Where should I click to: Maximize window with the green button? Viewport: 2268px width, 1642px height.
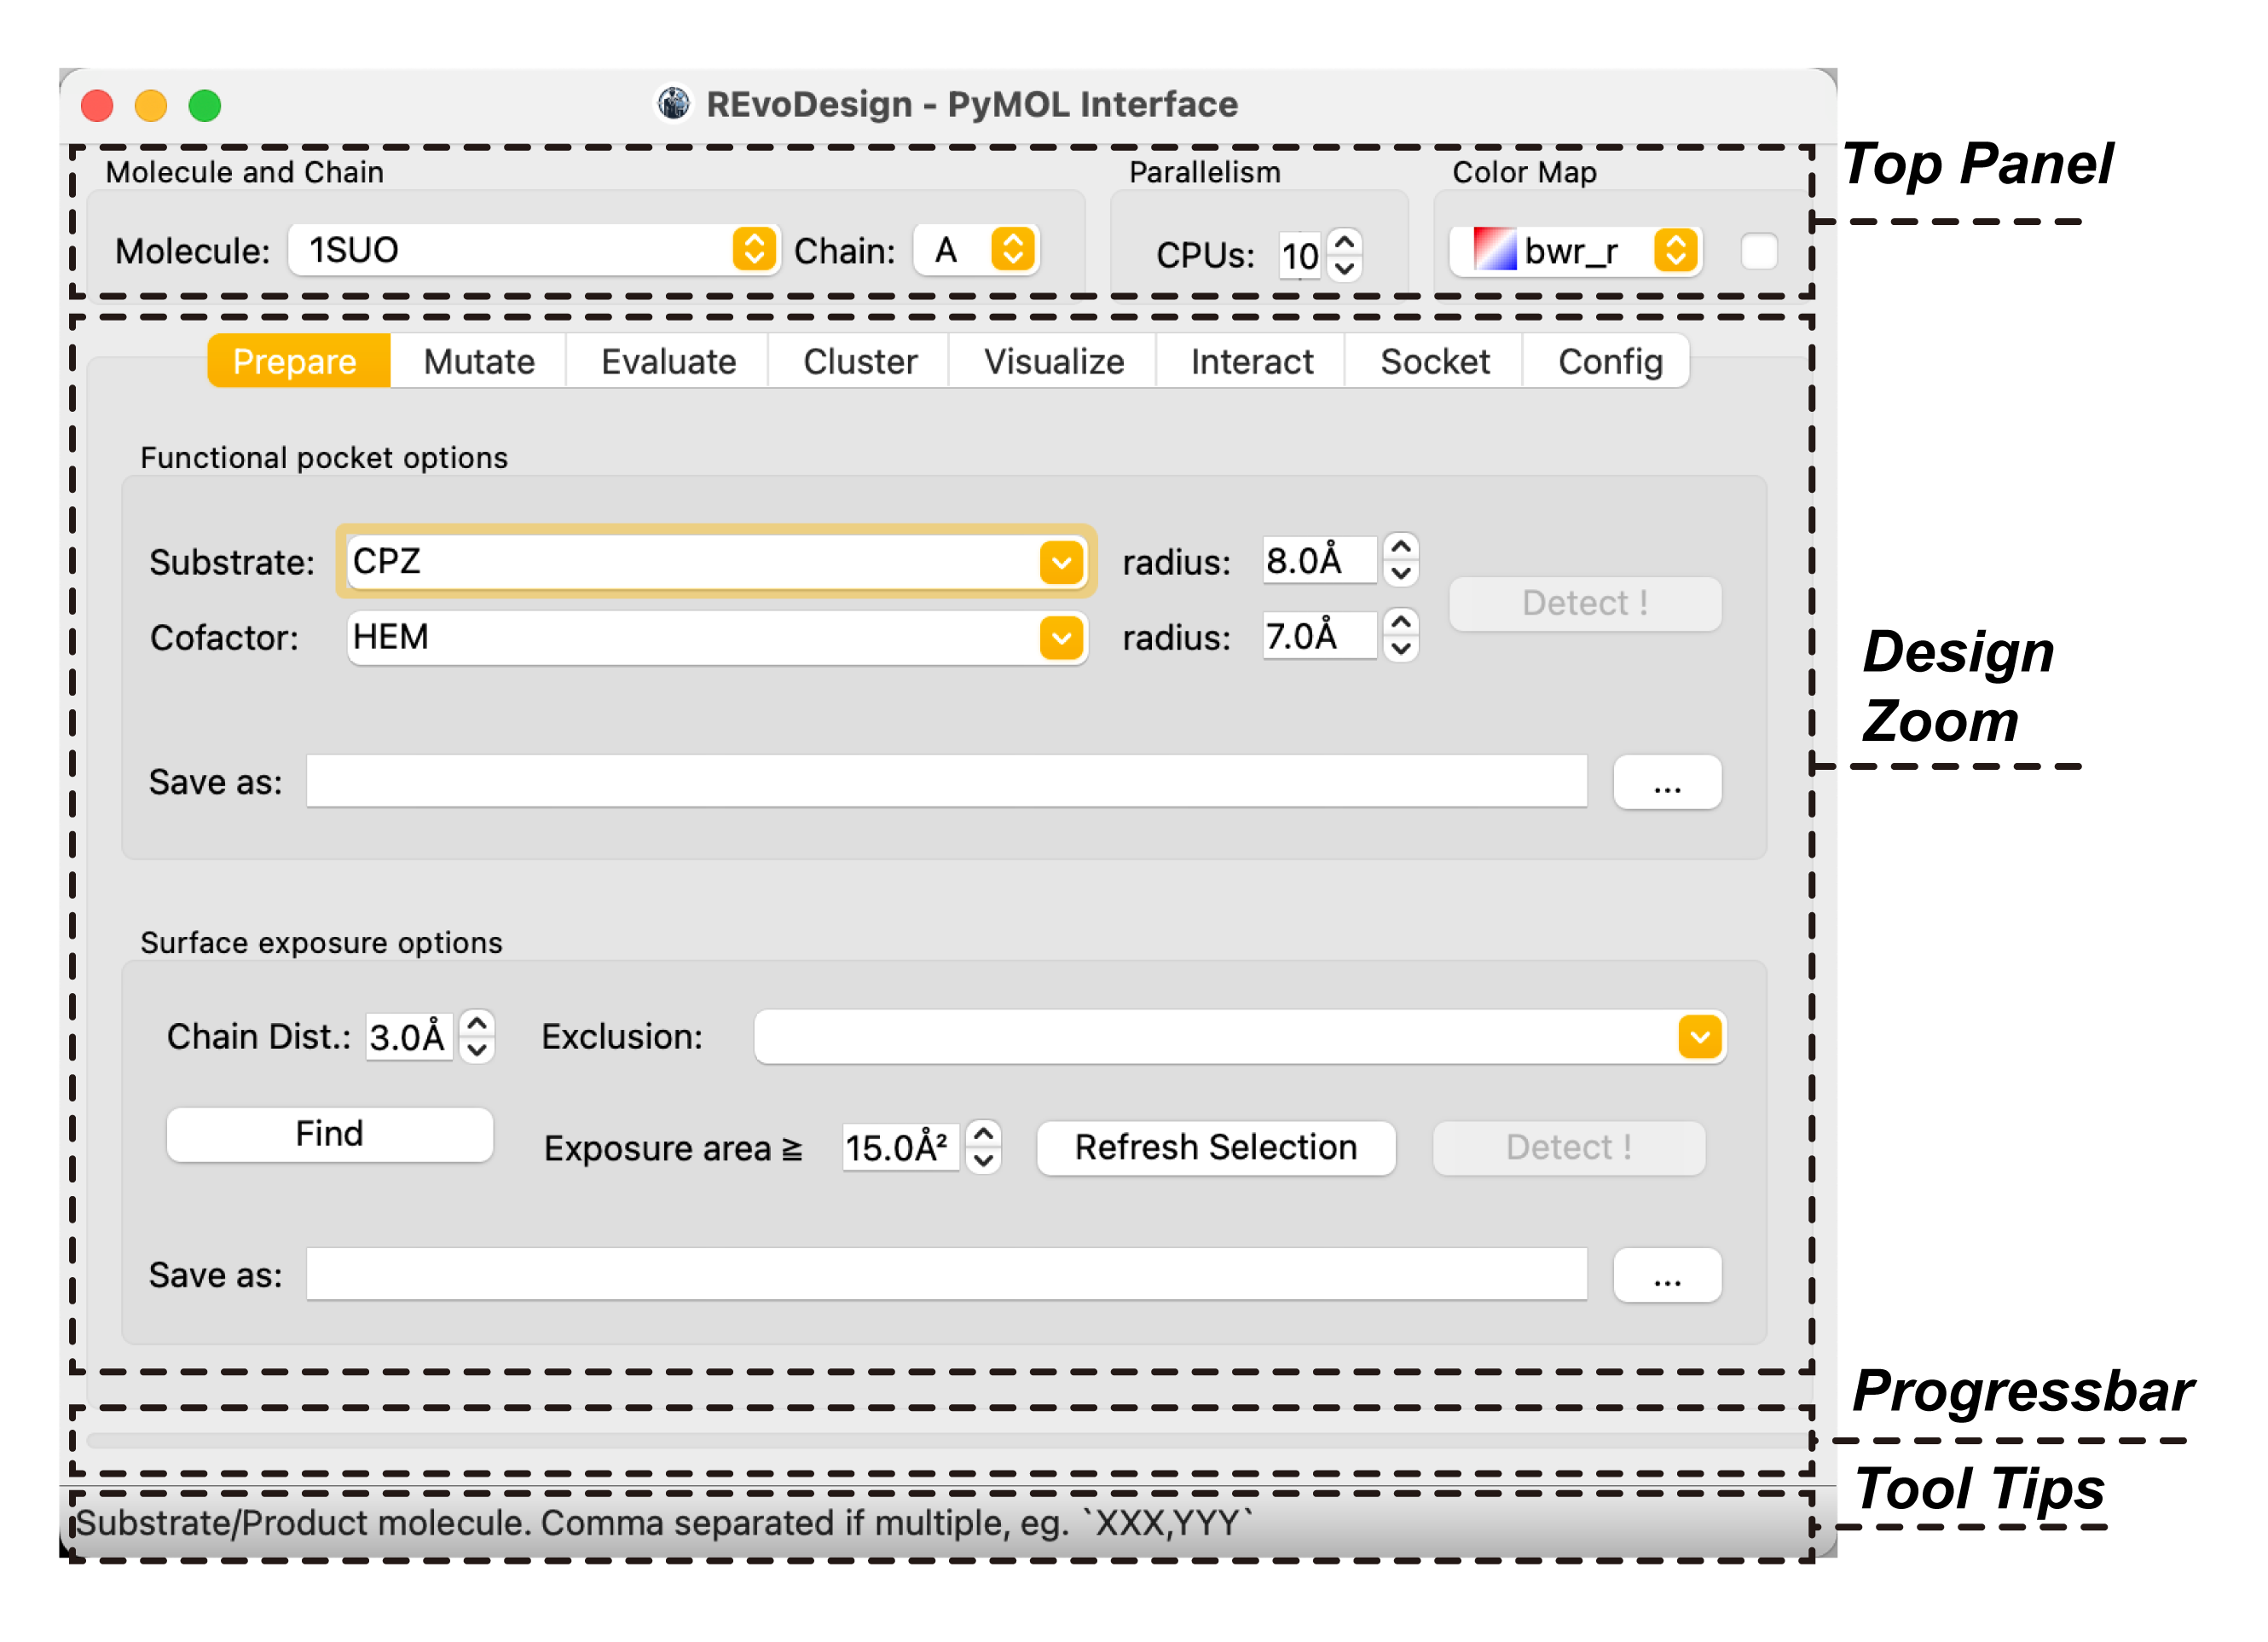(x=205, y=105)
